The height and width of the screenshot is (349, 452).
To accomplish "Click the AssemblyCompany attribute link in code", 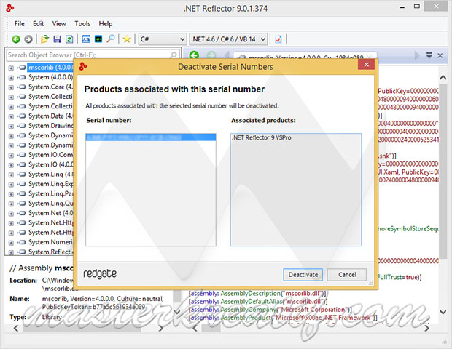I will [x=249, y=309].
